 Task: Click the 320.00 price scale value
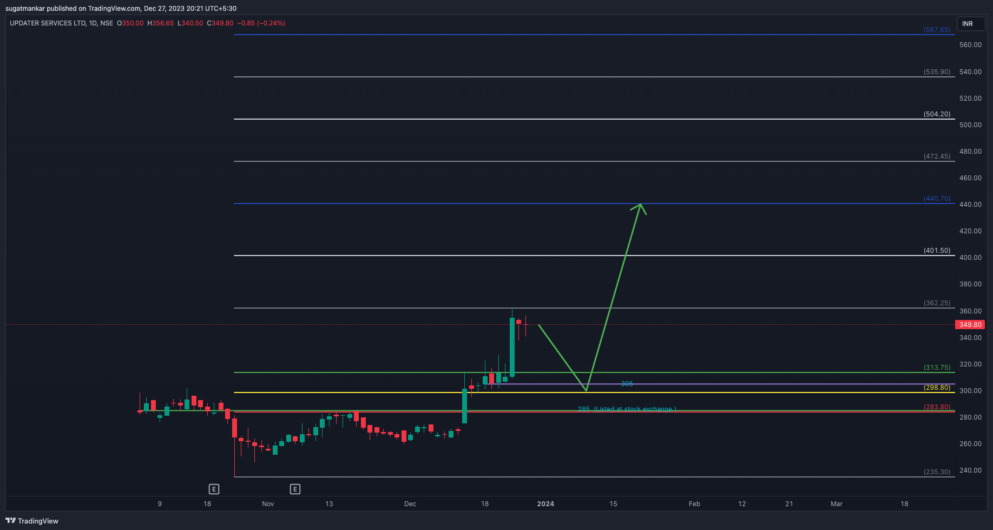pyautogui.click(x=970, y=364)
